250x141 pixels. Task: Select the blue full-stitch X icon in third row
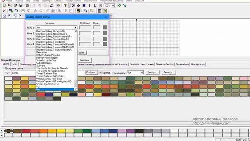tap(4, 16)
